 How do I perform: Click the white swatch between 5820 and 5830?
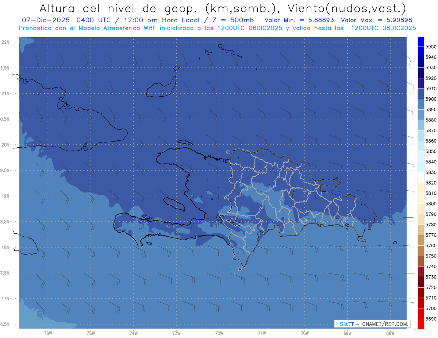click(x=421, y=178)
